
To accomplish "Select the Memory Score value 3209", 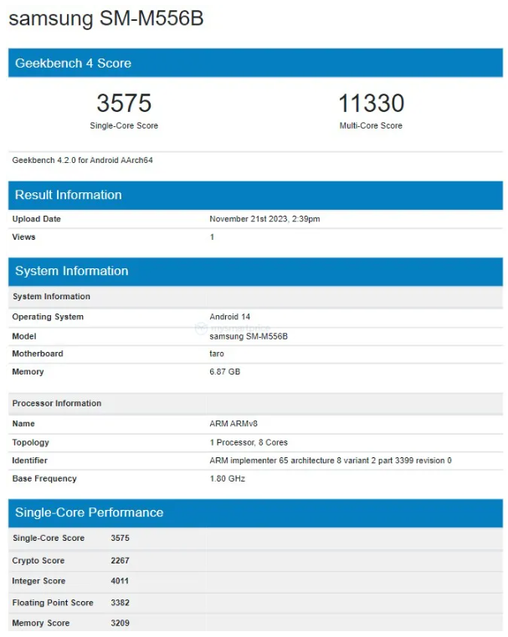I will (x=120, y=623).
